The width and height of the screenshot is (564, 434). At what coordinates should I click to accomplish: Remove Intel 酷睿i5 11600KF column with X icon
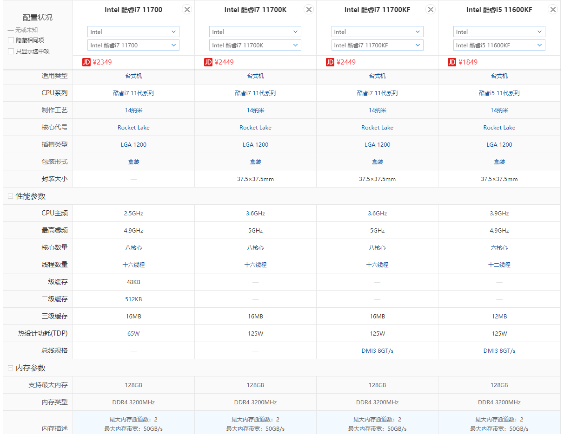coord(552,10)
